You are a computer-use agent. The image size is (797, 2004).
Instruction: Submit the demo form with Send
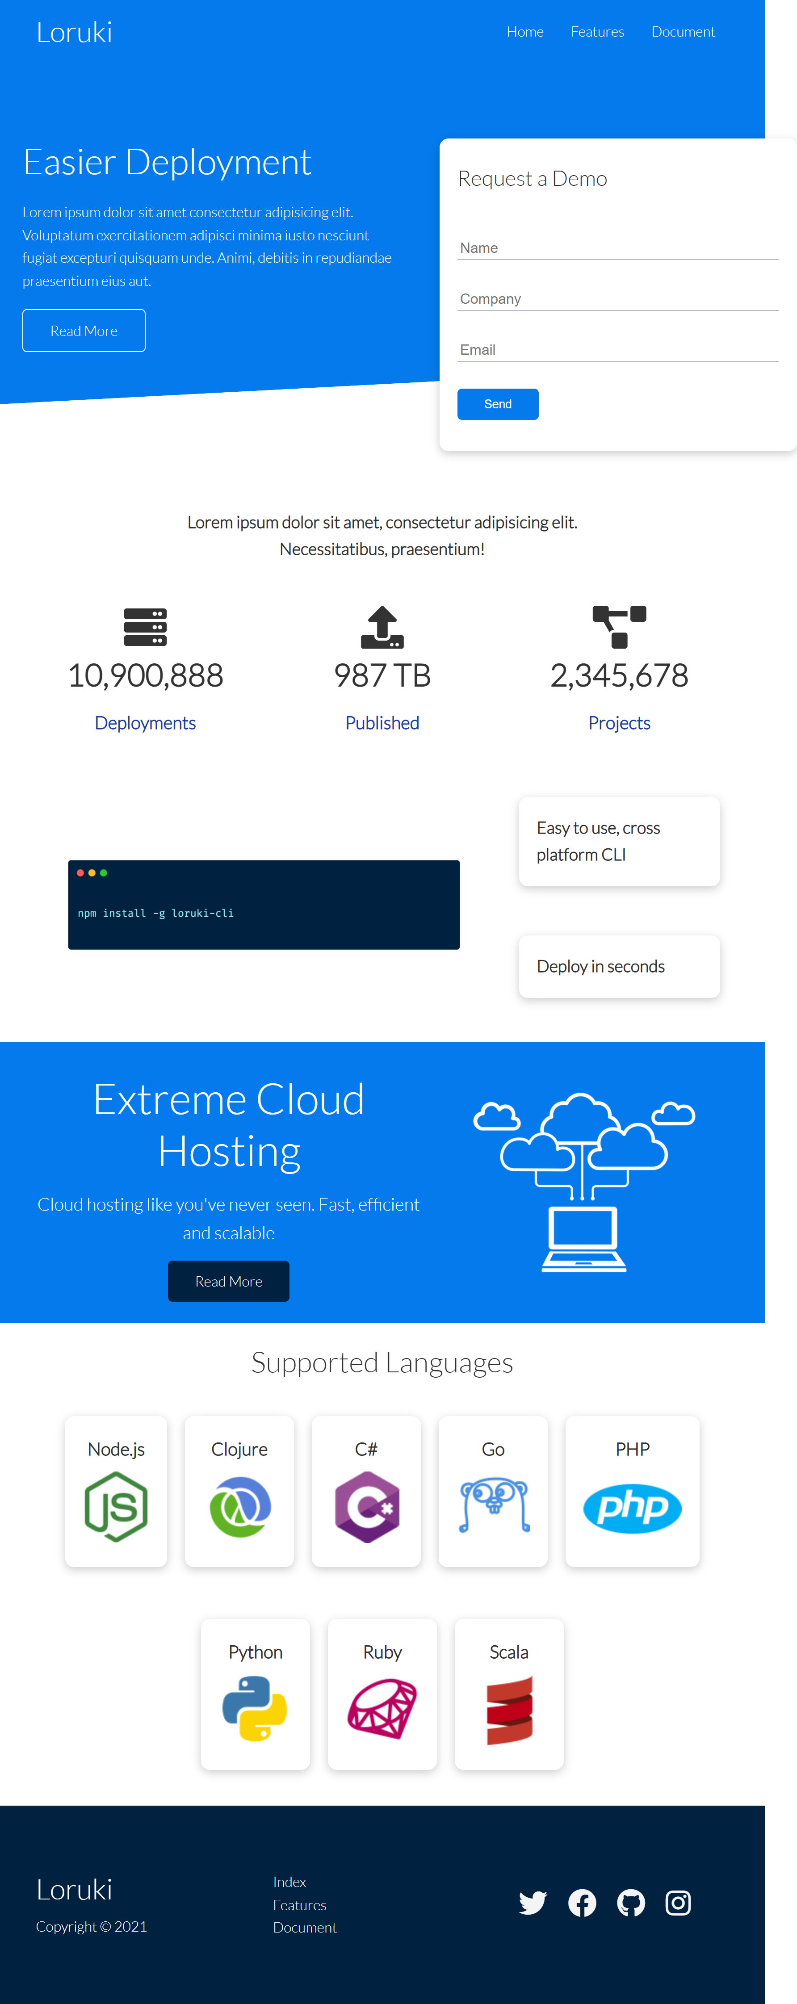(x=498, y=405)
